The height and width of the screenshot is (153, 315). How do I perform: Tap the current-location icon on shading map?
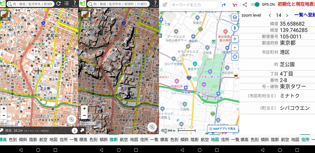152,127
